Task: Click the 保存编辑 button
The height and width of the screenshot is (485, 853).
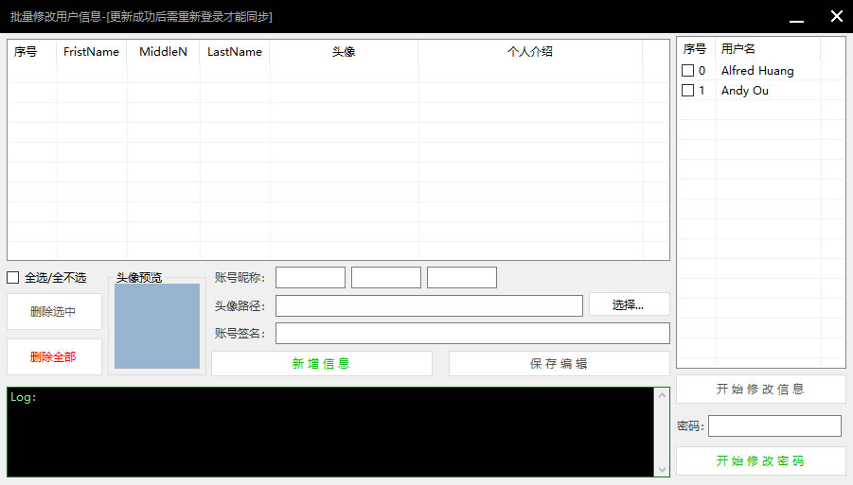Action: click(559, 364)
